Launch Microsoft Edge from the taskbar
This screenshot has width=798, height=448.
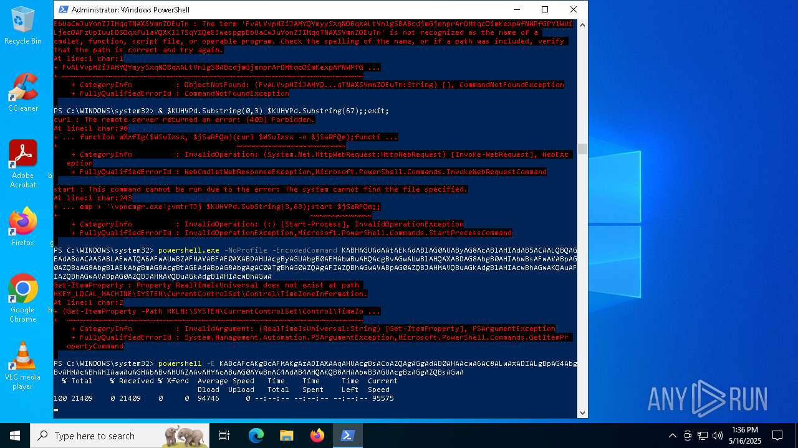(x=256, y=436)
